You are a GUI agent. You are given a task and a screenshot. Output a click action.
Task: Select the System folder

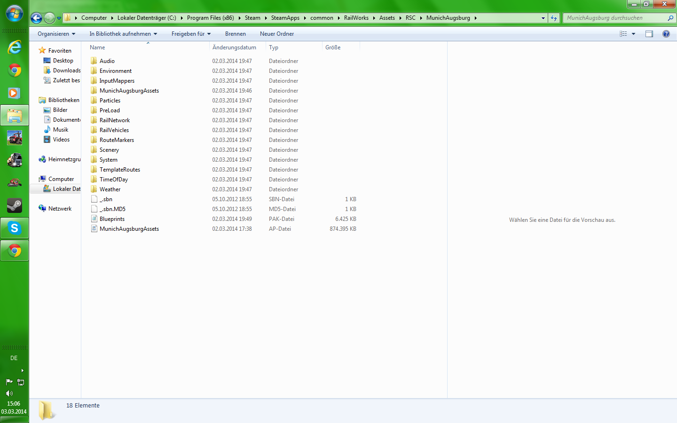point(109,160)
